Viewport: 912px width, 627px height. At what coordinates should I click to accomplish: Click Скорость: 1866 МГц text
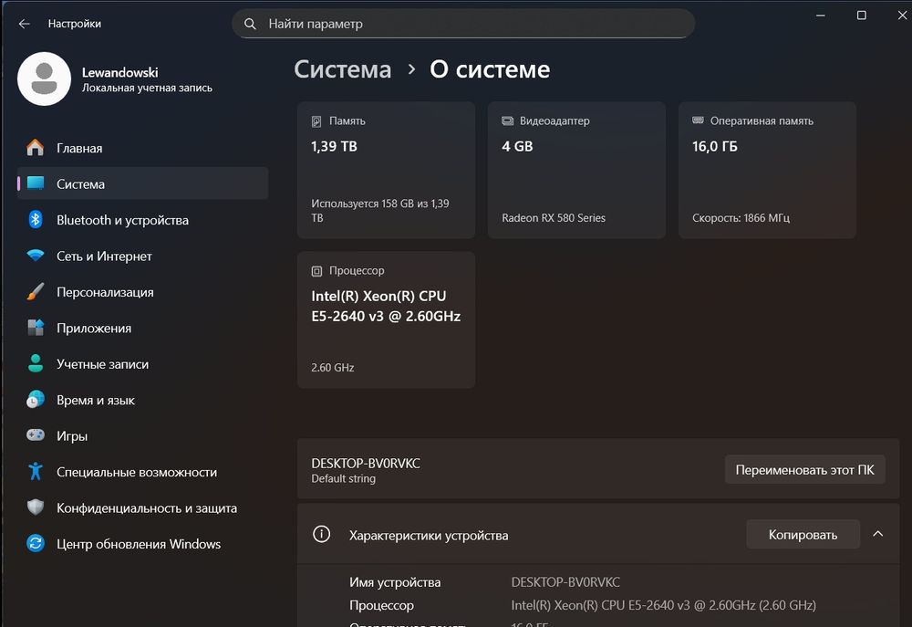(x=741, y=218)
